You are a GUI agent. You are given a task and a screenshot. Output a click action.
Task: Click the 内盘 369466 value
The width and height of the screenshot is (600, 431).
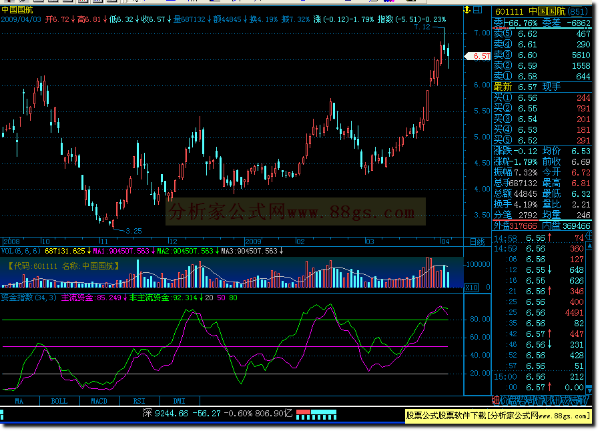[x=576, y=226]
